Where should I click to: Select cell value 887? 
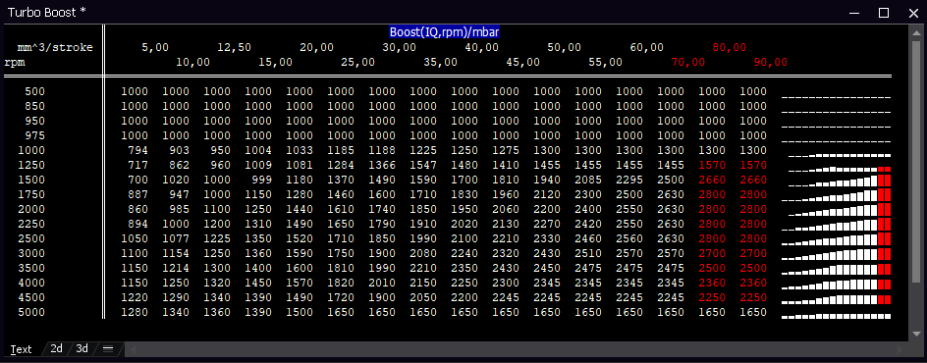(x=138, y=195)
